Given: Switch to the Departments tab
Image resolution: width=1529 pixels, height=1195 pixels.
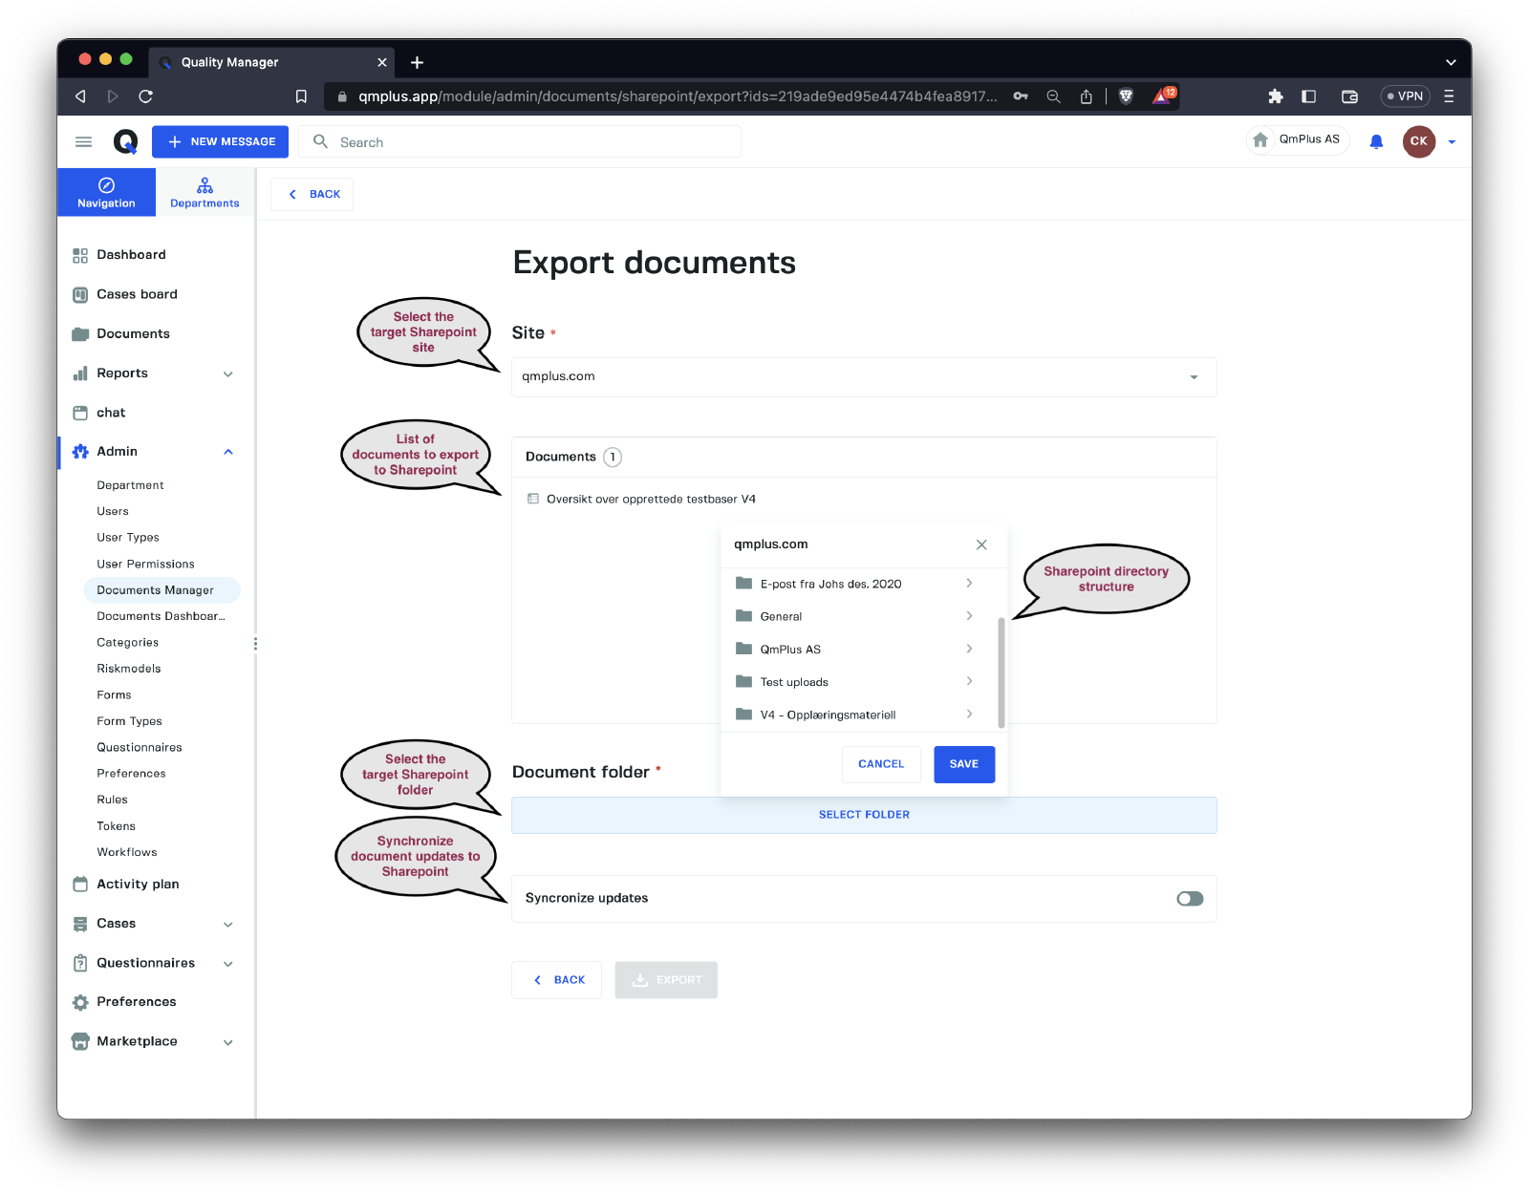Looking at the screenshot, I should pos(205,192).
